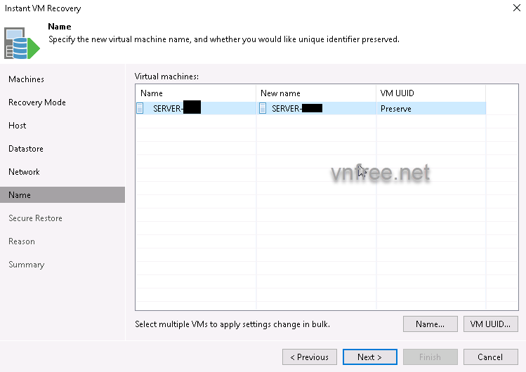Viewport: 526px width, 372px height.
Task: Close the Instant VM Recovery dialog
Action: (515, 8)
